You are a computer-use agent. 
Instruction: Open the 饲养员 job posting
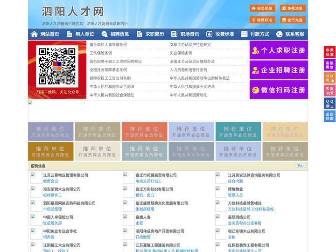tap(49, 237)
